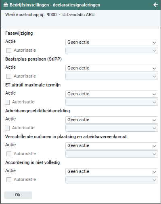161x204 pixels.
Task: Open the authorisation dropdown under Basis/plus pensioen
Action: coord(112,76)
